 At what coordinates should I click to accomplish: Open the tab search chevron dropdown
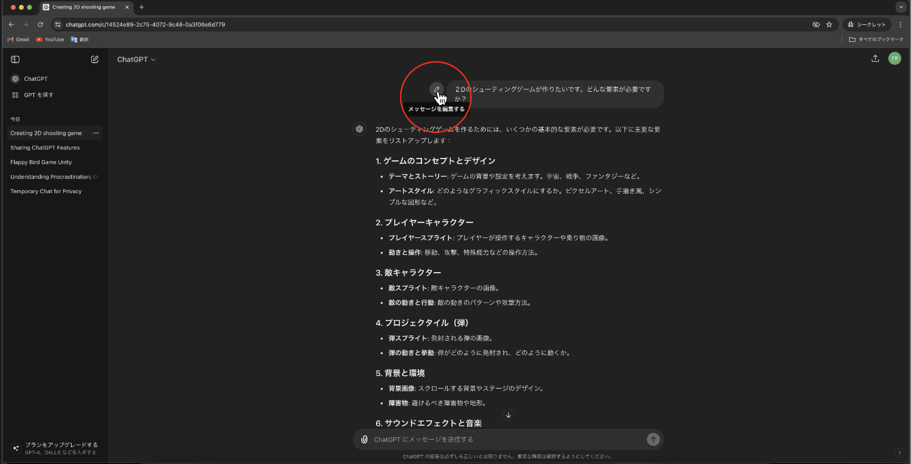(x=901, y=7)
